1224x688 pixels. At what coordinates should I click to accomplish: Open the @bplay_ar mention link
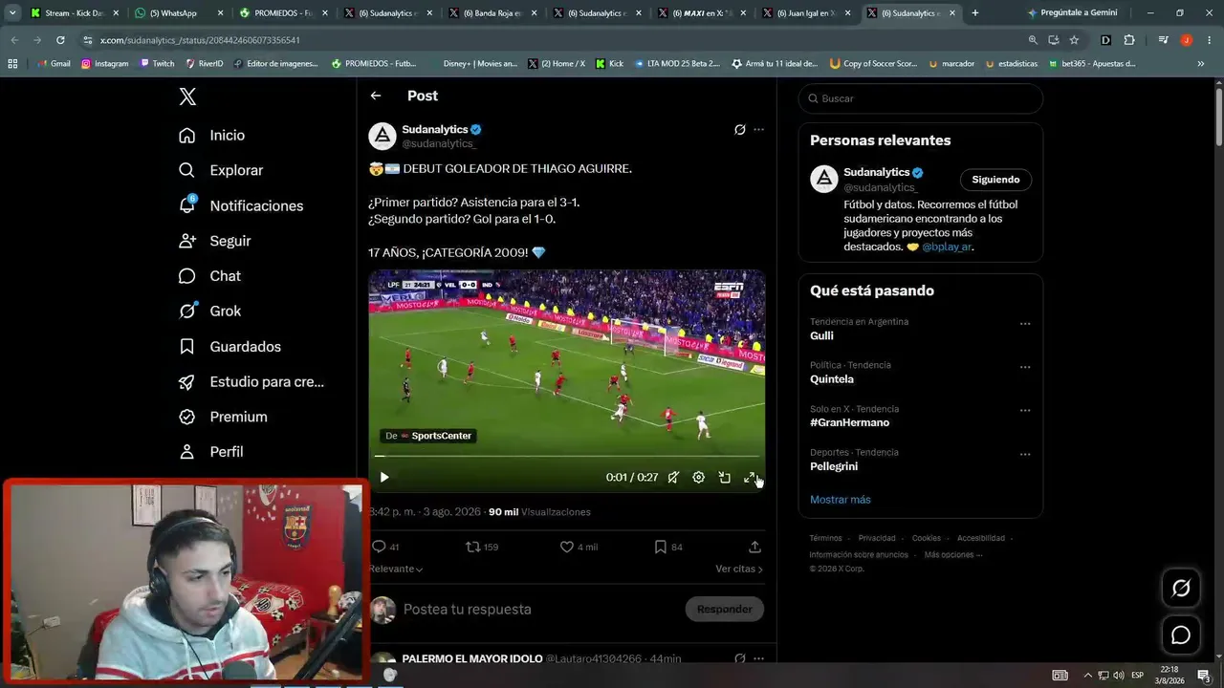tap(947, 247)
